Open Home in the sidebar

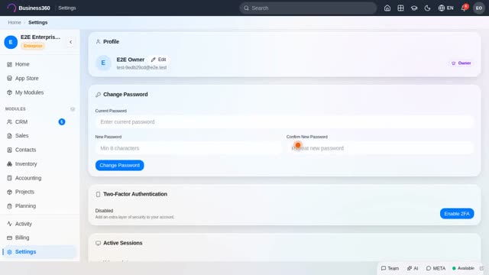[39, 64]
